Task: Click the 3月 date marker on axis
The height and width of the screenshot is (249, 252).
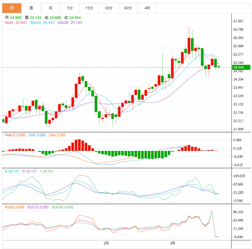Action: click(x=173, y=243)
